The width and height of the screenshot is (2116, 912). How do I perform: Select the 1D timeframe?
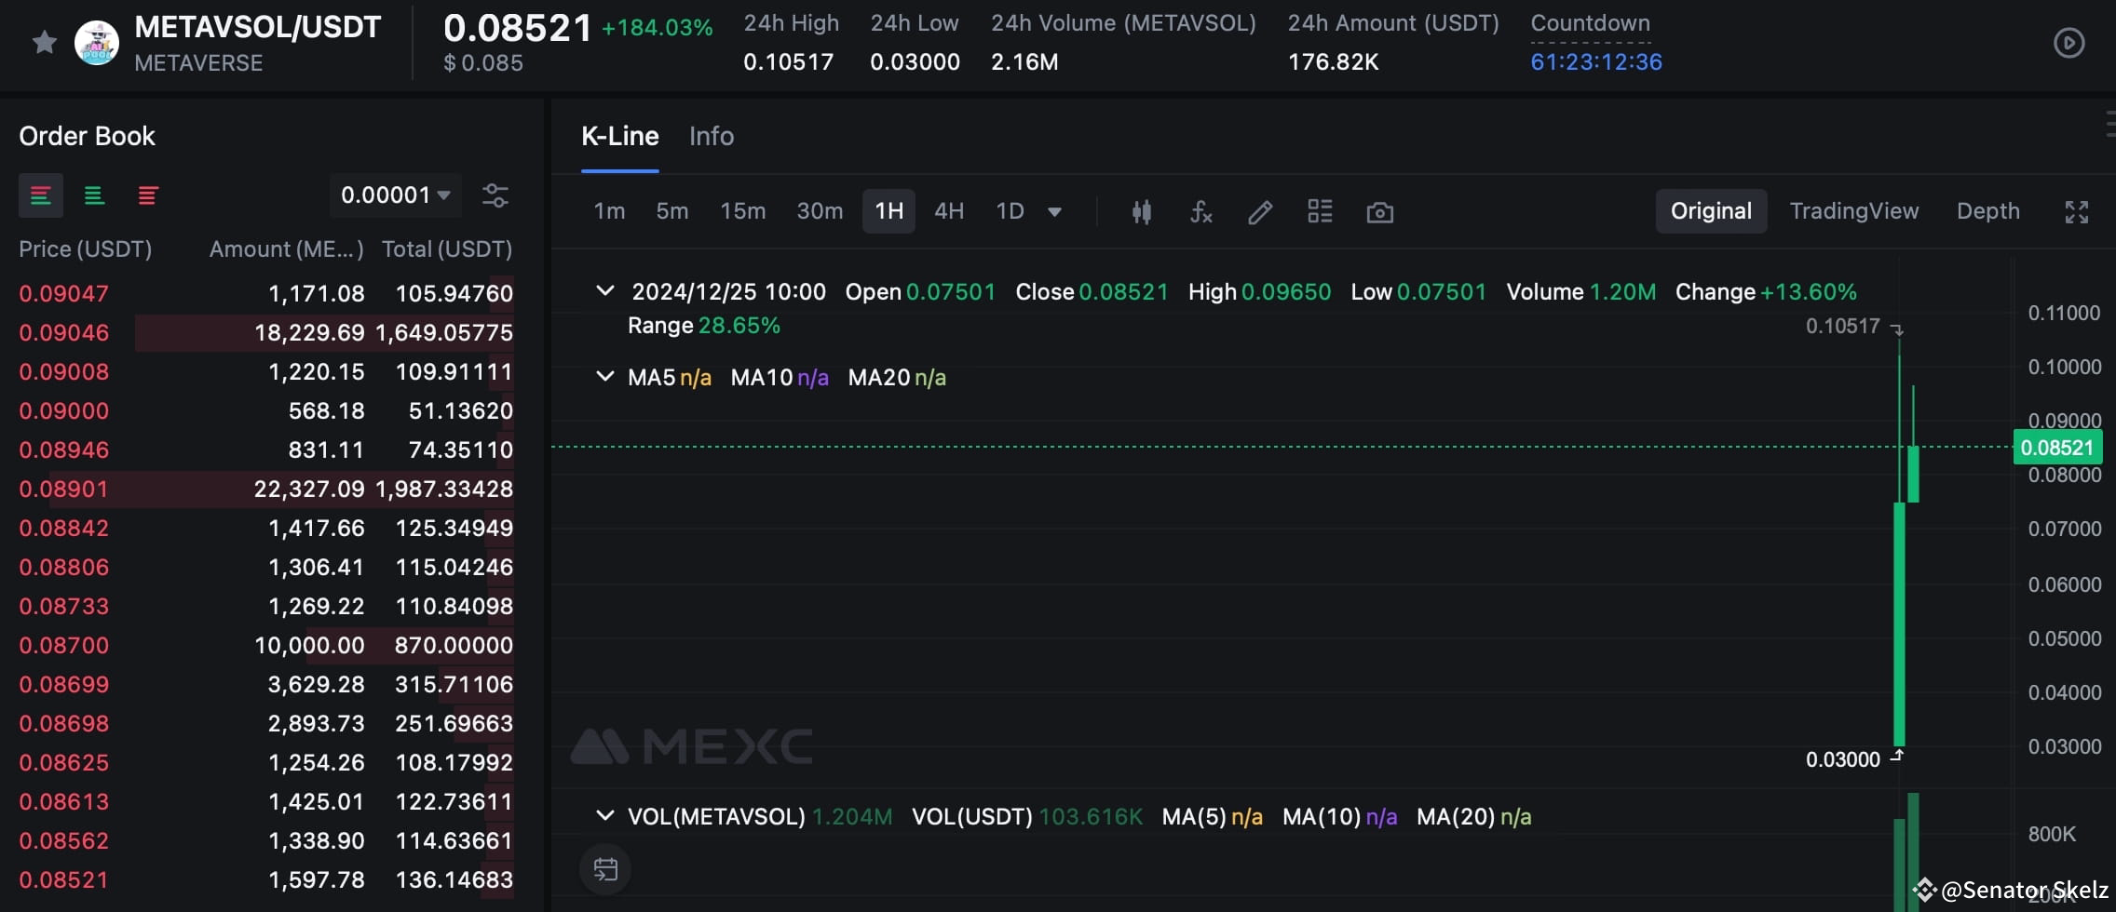[x=1010, y=211]
